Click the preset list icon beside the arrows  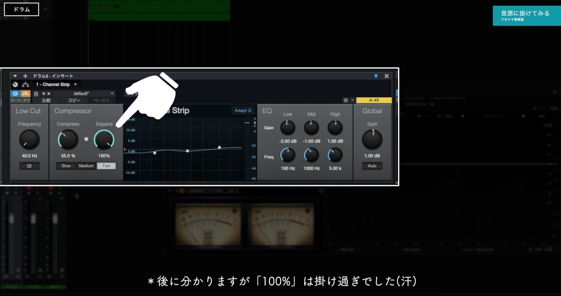pyautogui.click(x=36, y=93)
